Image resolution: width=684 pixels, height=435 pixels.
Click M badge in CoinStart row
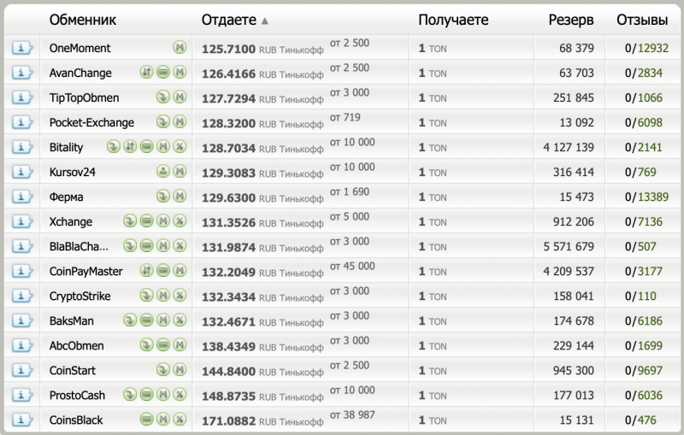pyautogui.click(x=180, y=369)
